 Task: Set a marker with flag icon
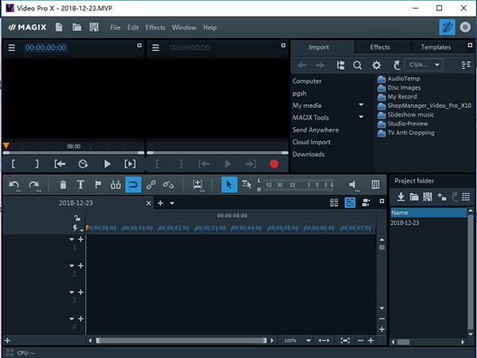(98, 185)
